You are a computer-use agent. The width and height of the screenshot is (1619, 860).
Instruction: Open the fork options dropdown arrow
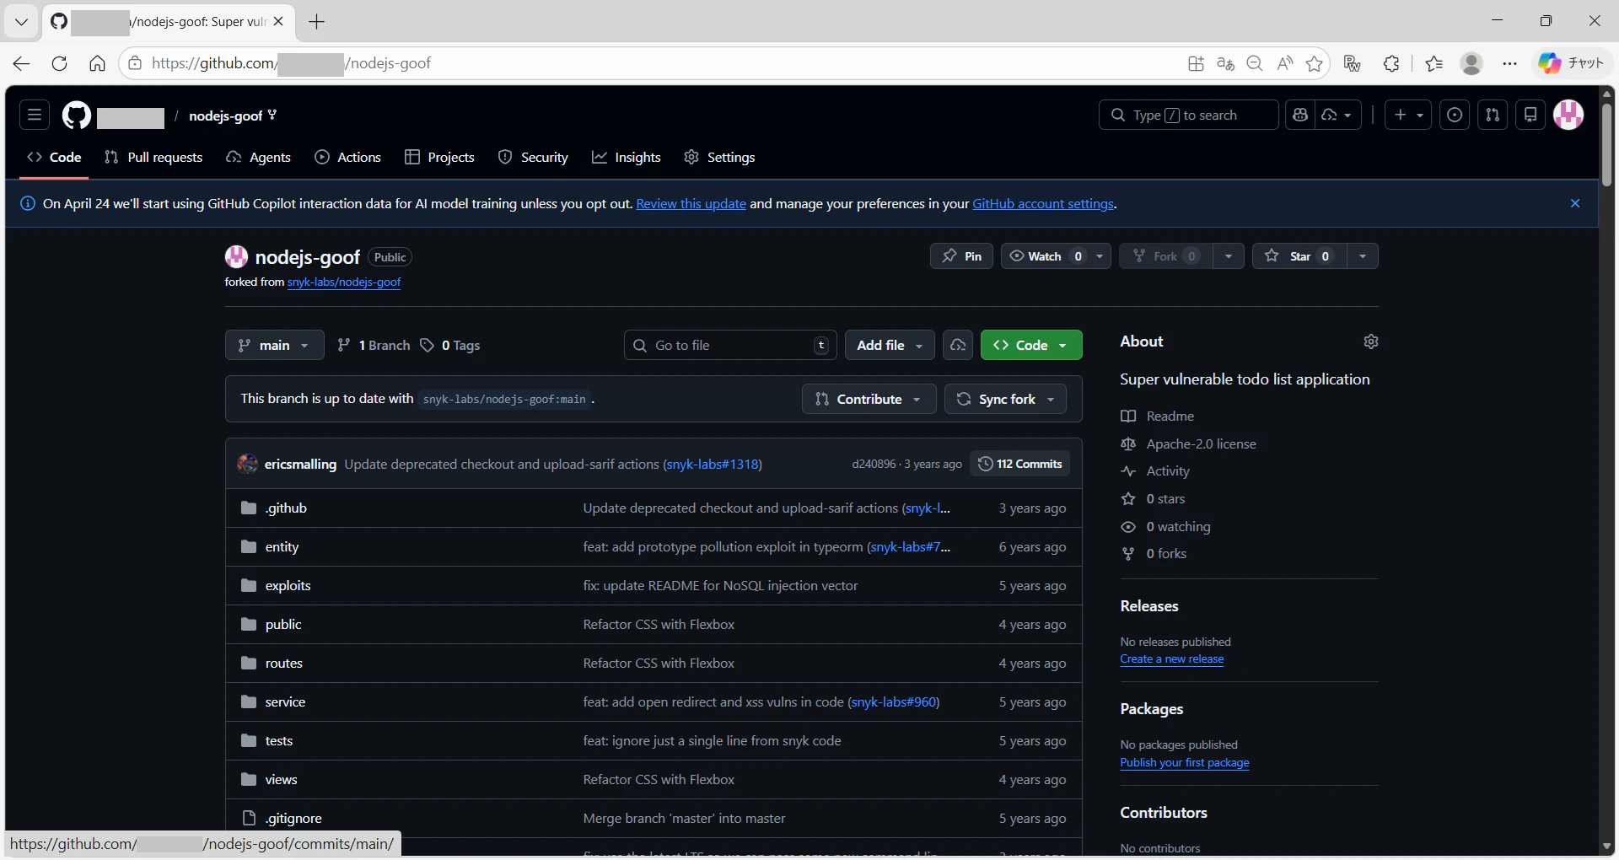pyautogui.click(x=1229, y=256)
